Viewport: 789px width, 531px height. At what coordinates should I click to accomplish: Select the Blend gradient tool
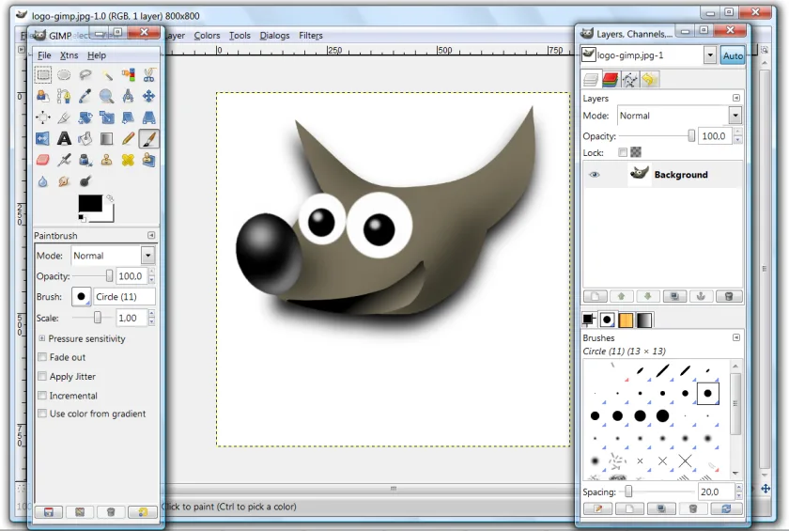click(106, 138)
